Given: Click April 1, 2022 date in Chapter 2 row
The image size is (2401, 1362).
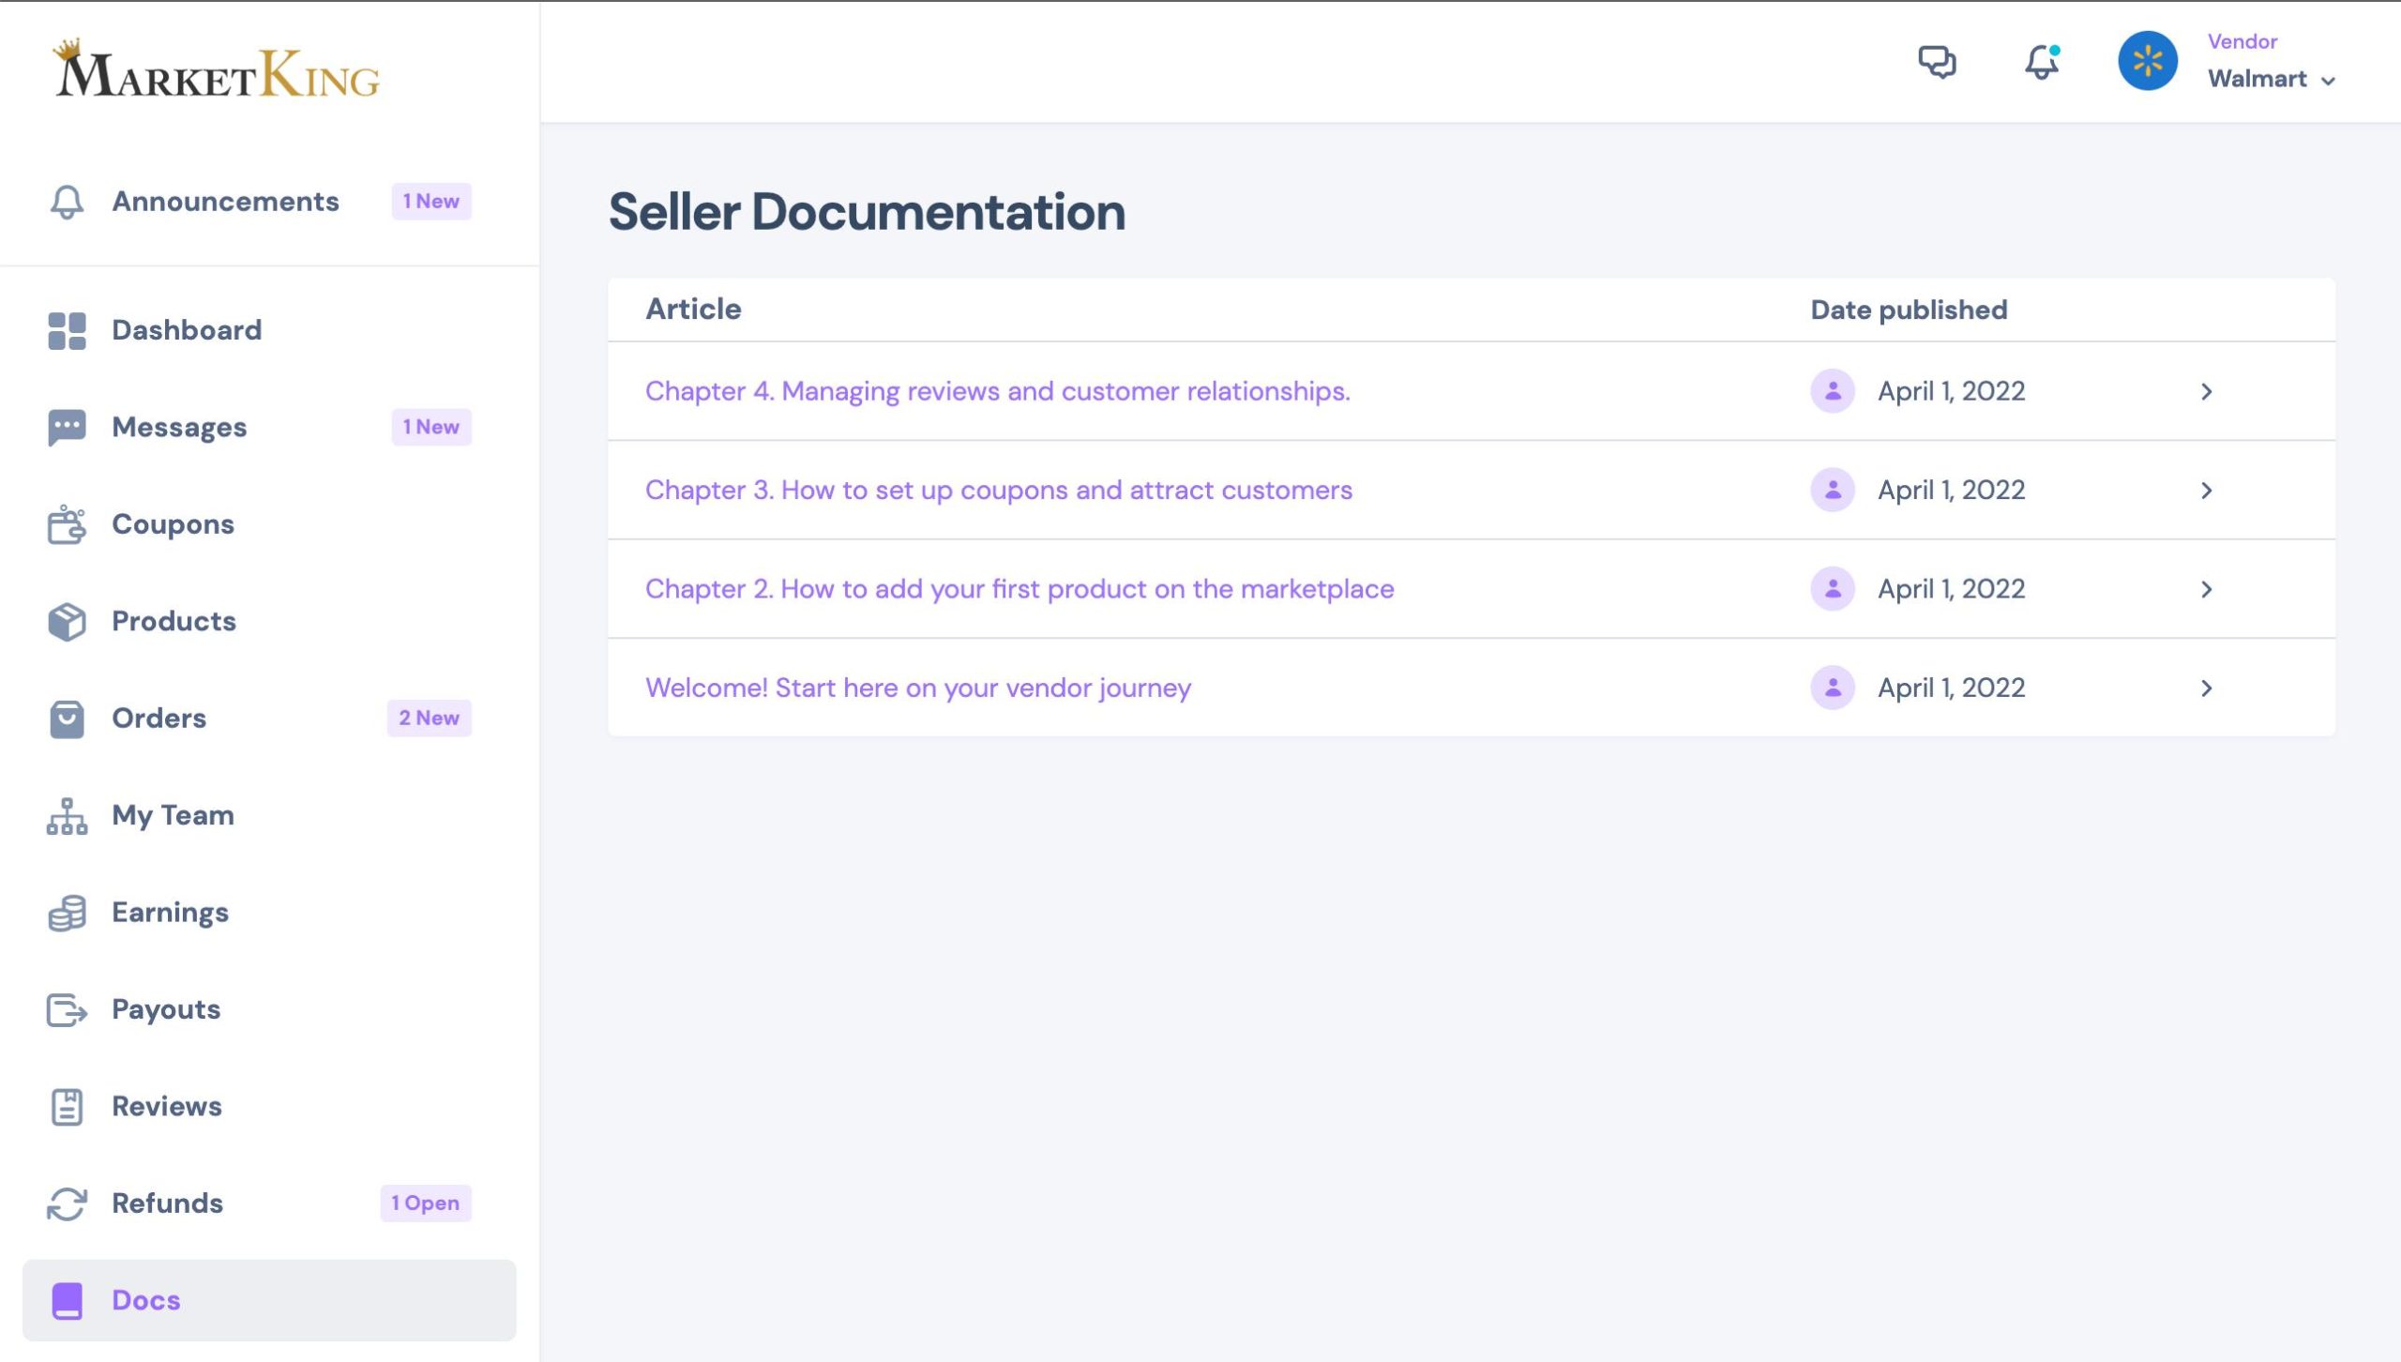Looking at the screenshot, I should coord(1951,589).
